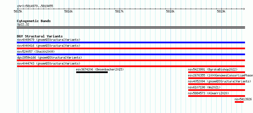This screenshot has width=253, height=113.
Task: Select the blue bar under nsv524057
Action: (x=131, y=54)
